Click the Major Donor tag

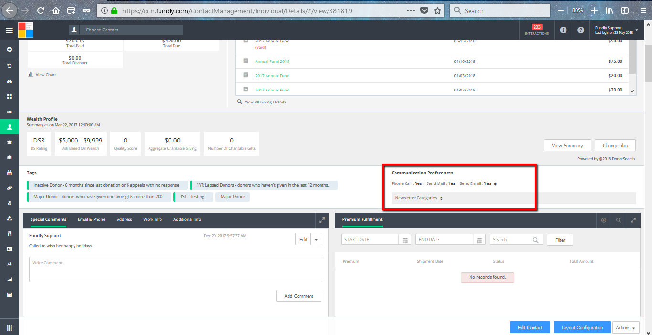coord(233,197)
